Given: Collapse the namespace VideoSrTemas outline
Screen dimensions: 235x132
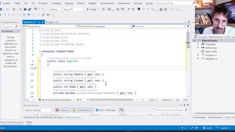Looking at the screenshot, I should (x=40, y=51).
